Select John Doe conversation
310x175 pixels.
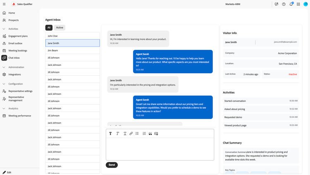73,36
